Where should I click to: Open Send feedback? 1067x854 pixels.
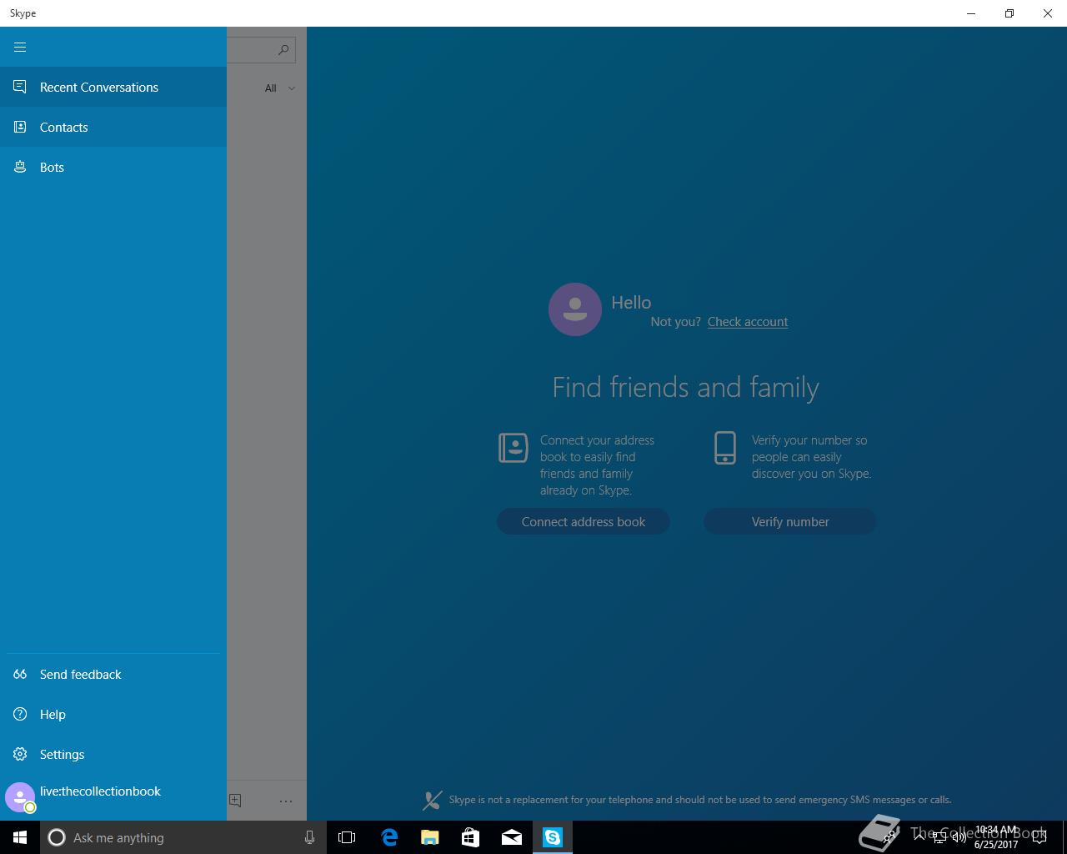113,674
